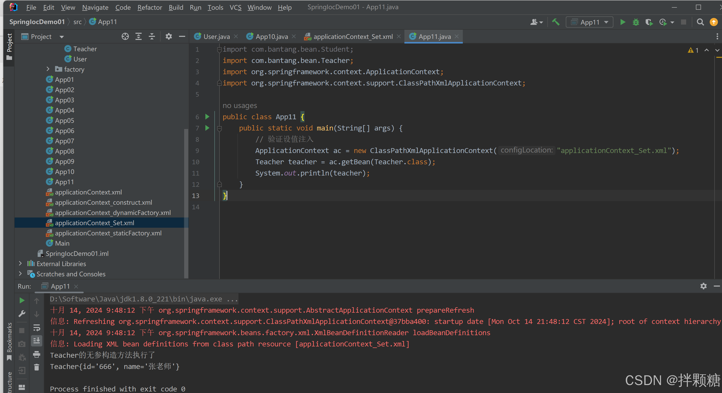
Task: Run with coverage using the shield icon
Action: click(x=648, y=22)
